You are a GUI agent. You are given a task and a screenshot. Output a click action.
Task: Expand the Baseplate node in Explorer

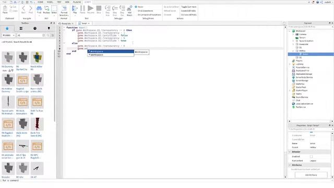293,44
